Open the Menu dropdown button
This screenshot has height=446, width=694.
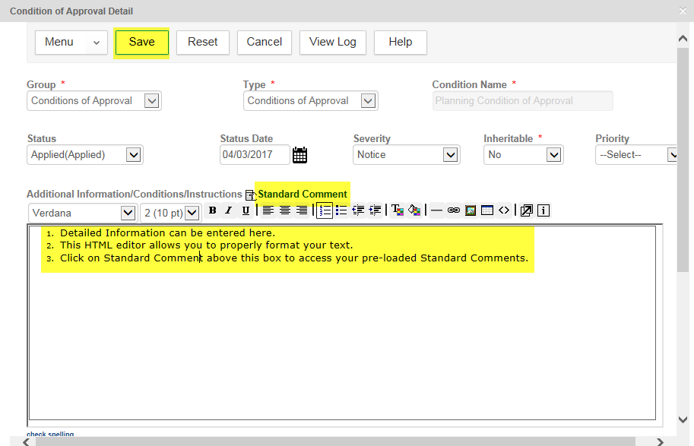(x=71, y=43)
